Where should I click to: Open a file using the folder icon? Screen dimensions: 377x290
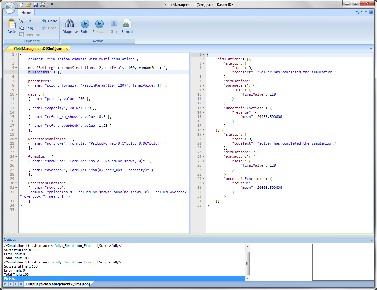point(28,5)
